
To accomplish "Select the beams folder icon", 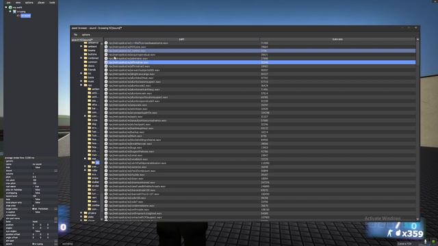I will (86, 51).
